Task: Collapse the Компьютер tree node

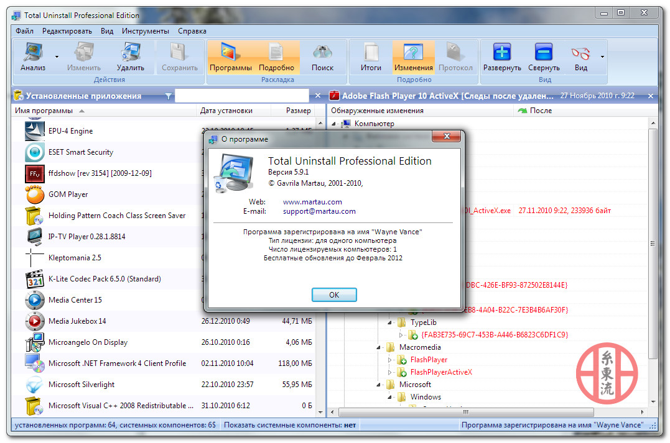Action: (x=333, y=124)
